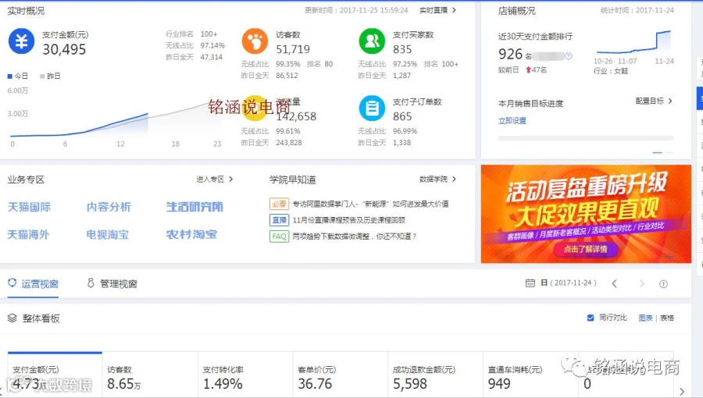Click the 立即设置 link
703x398 pixels.
tap(512, 120)
